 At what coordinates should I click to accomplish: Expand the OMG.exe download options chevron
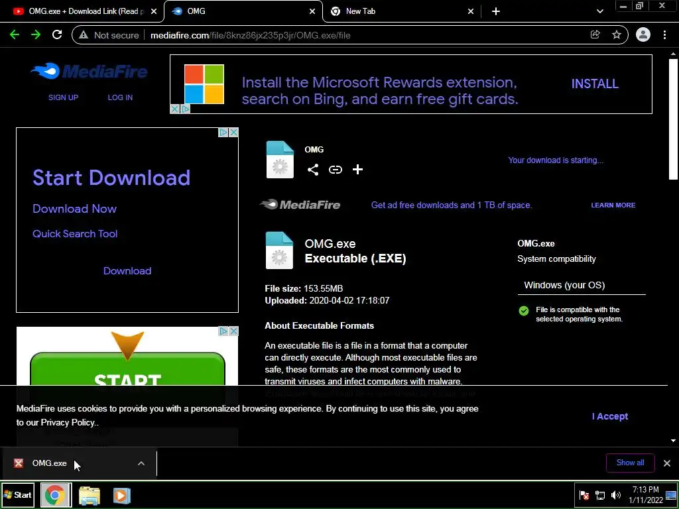click(141, 463)
